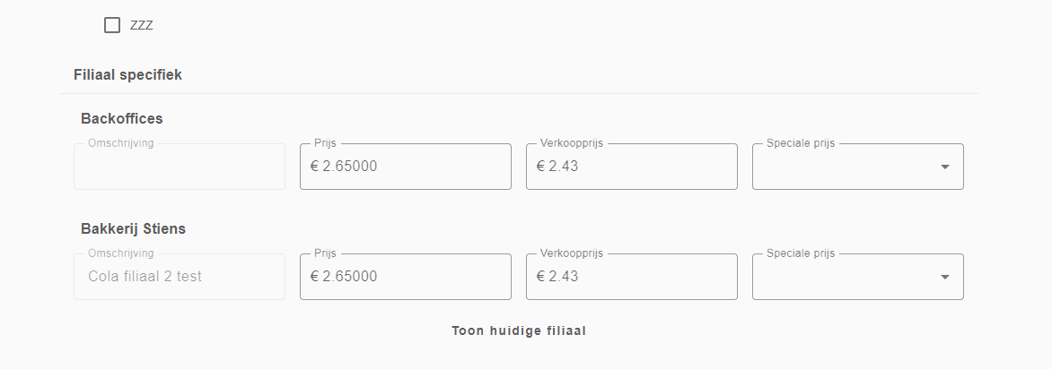The image size is (1052, 369).
Task: Click the Filiaal specifiek section heading
Action: [127, 75]
